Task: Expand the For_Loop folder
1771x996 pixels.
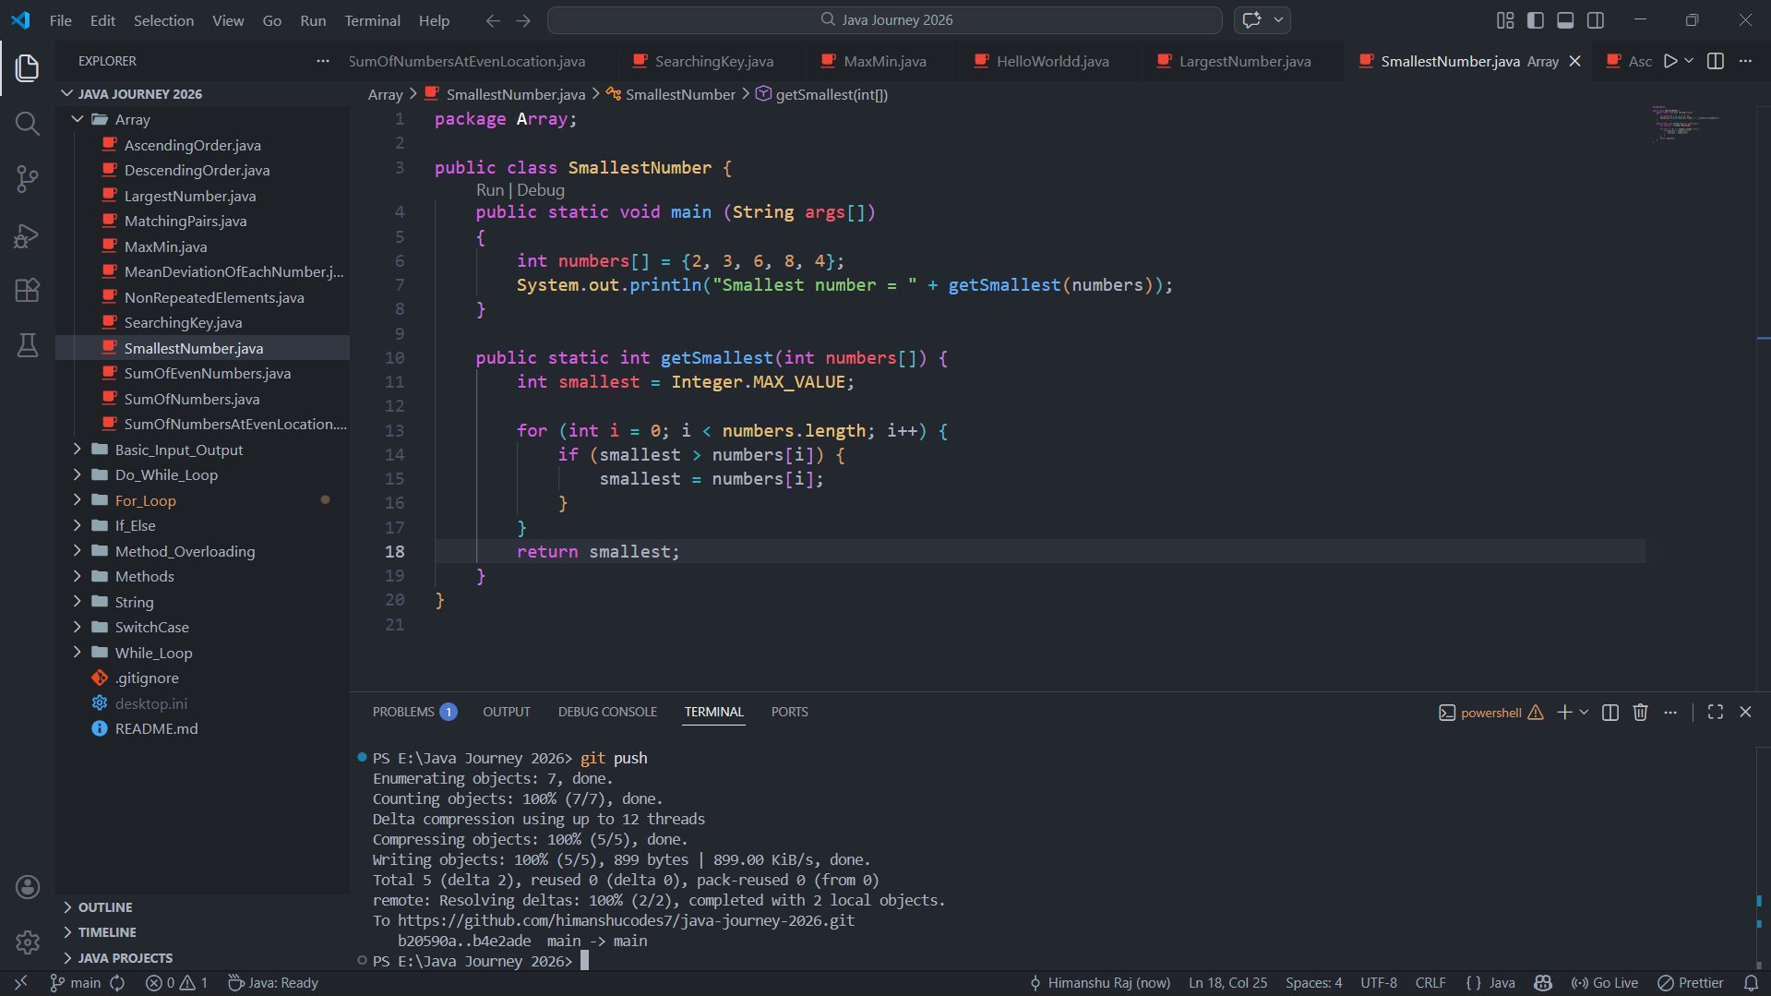Action: [145, 500]
